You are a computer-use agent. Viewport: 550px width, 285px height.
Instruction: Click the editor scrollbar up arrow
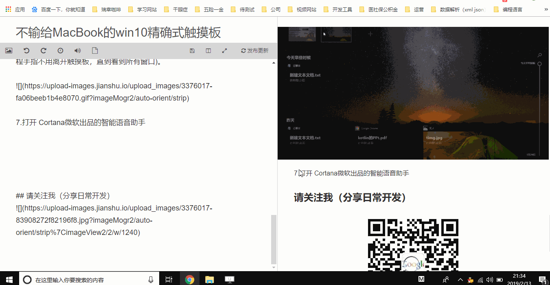click(274, 63)
